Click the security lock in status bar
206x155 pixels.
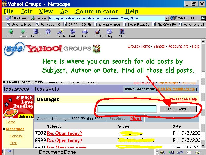(3, 151)
